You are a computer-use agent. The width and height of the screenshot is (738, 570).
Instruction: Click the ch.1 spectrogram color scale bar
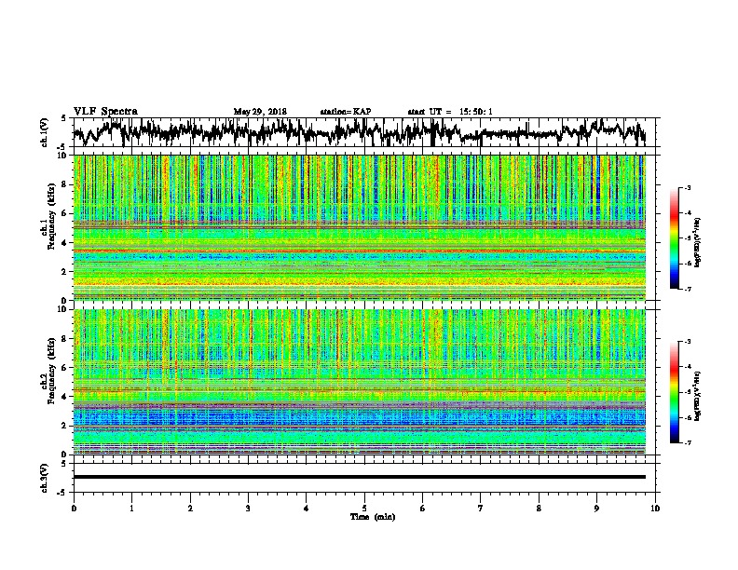click(674, 238)
